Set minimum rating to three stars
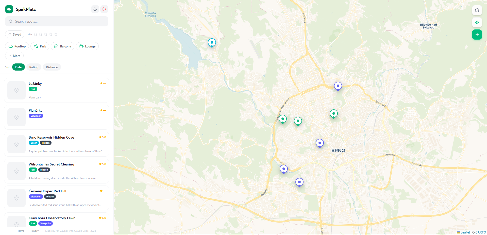487x235 pixels. click(x=46, y=34)
